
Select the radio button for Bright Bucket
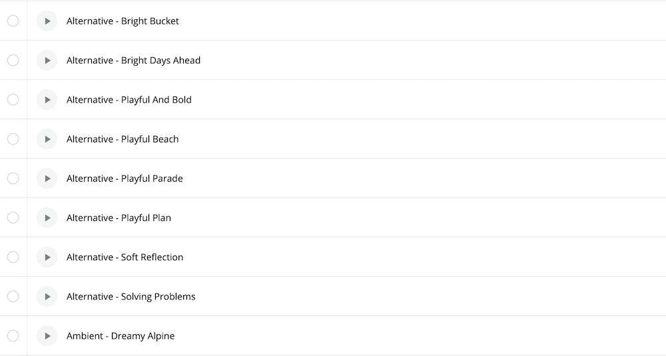(x=13, y=21)
